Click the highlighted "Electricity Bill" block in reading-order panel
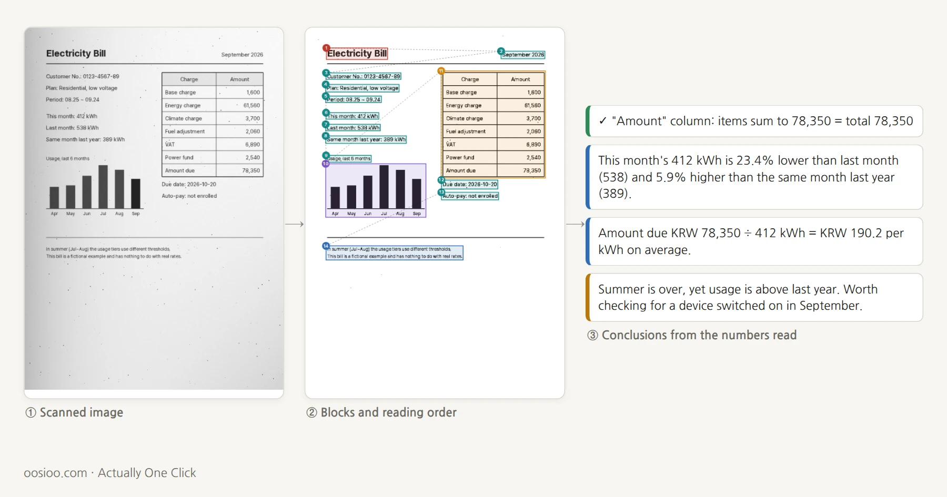 pyautogui.click(x=357, y=53)
